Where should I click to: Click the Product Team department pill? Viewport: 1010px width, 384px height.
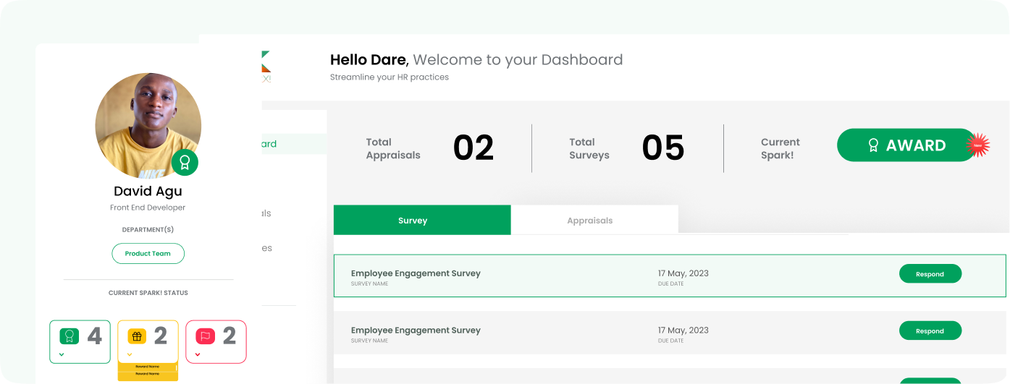148,254
